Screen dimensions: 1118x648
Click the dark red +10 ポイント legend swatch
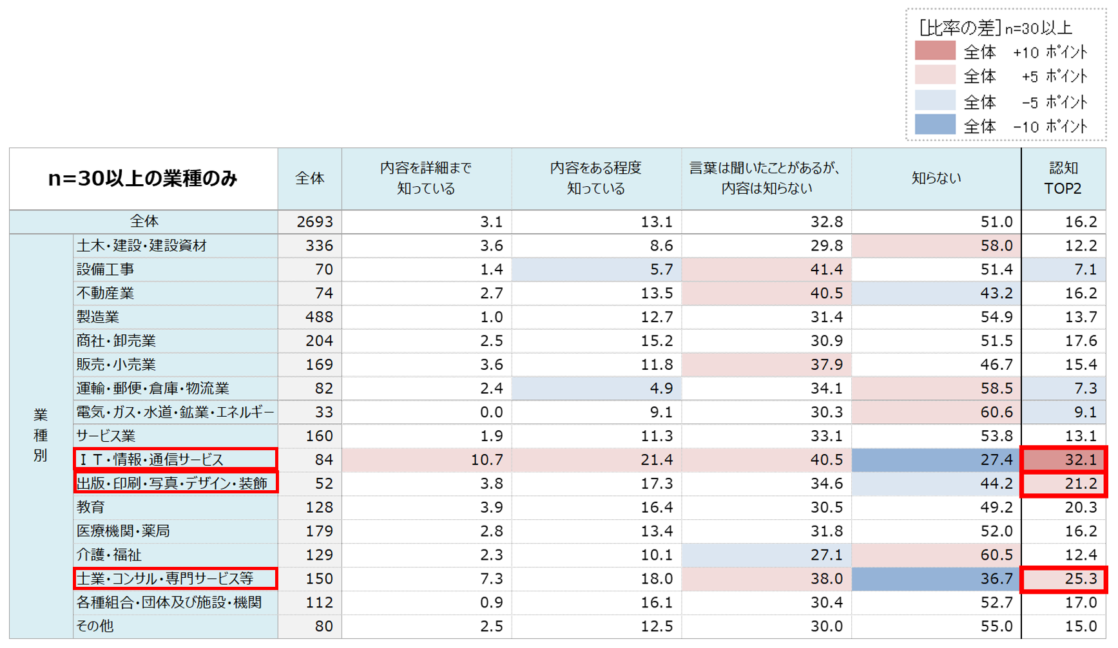934,51
